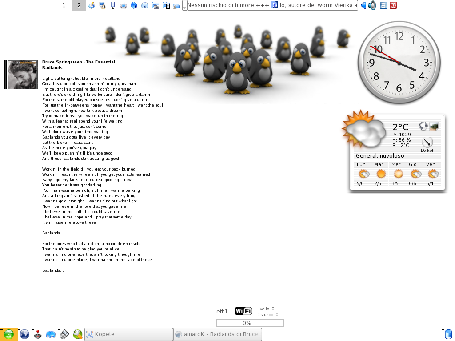Click the globe icon in the weather widget
Image resolution: width=455 pixels, height=341 pixels.
tap(423, 126)
